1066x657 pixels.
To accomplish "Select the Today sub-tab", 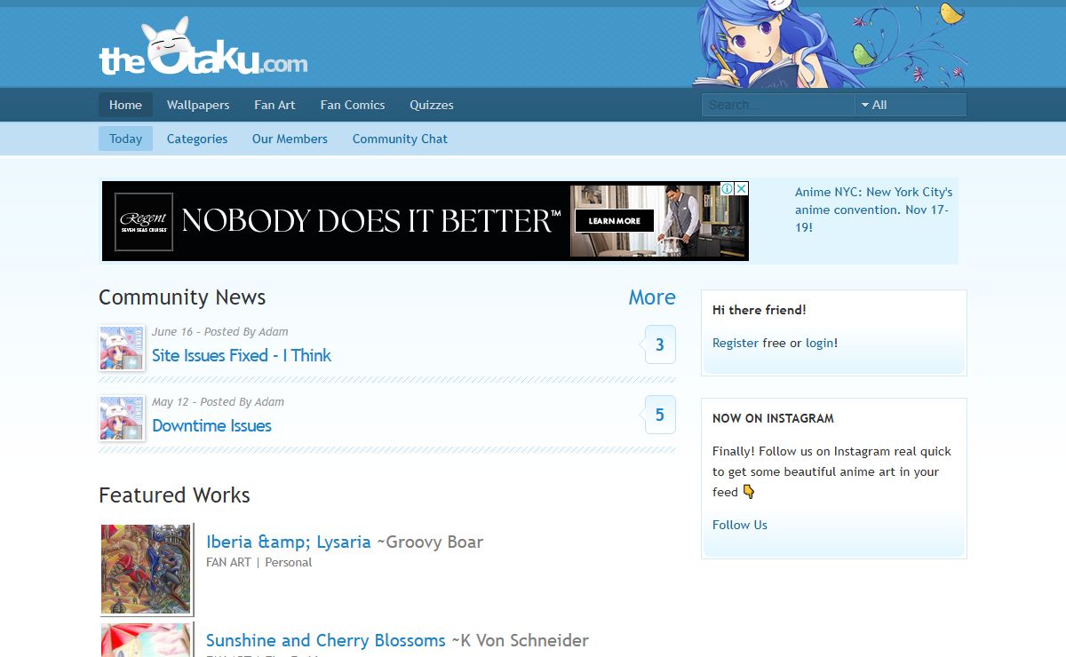I will coord(125,139).
